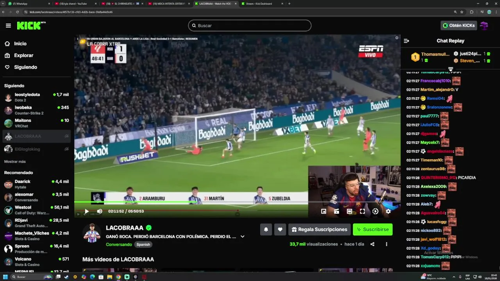The width and height of the screenshot is (500, 281).
Task: Open the Conversando category link
Action: pos(119,244)
